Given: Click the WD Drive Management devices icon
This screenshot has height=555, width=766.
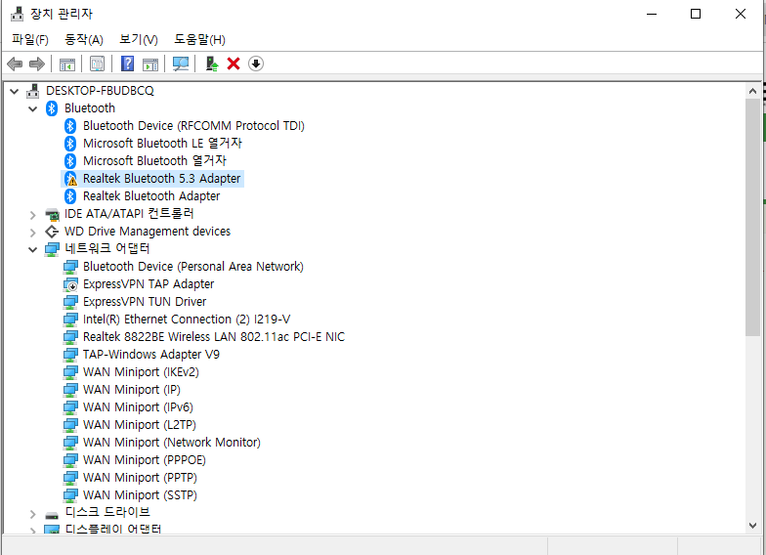Looking at the screenshot, I should coord(52,231).
